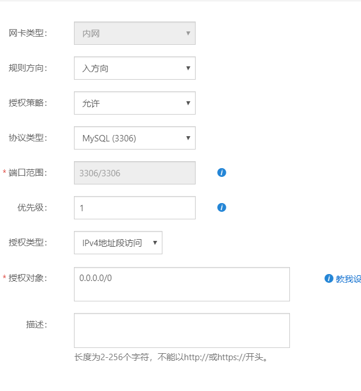361x391 pixels.
Task: Click the 网卡类型 label
Action: point(28,33)
